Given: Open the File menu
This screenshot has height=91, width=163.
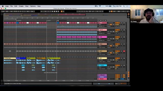Looking at the screenshot, I should [11, 6].
